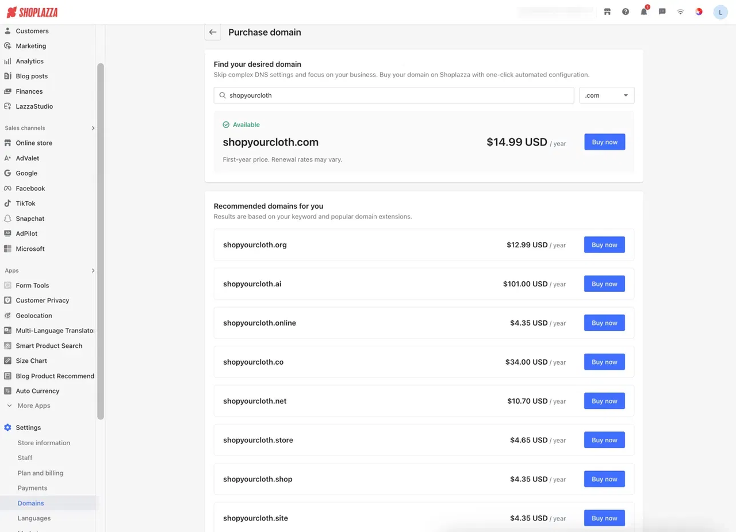Go to Store information settings
Screen dimensions: 736x532
[44, 443]
